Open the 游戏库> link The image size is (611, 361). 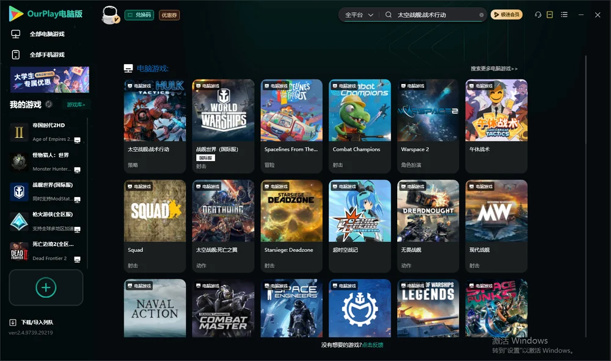click(76, 105)
